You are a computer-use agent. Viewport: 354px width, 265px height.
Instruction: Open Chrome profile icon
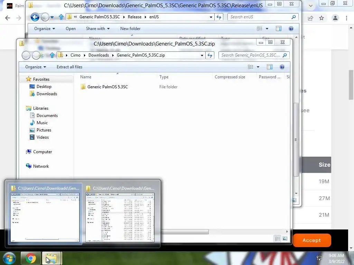(x=335, y=18)
